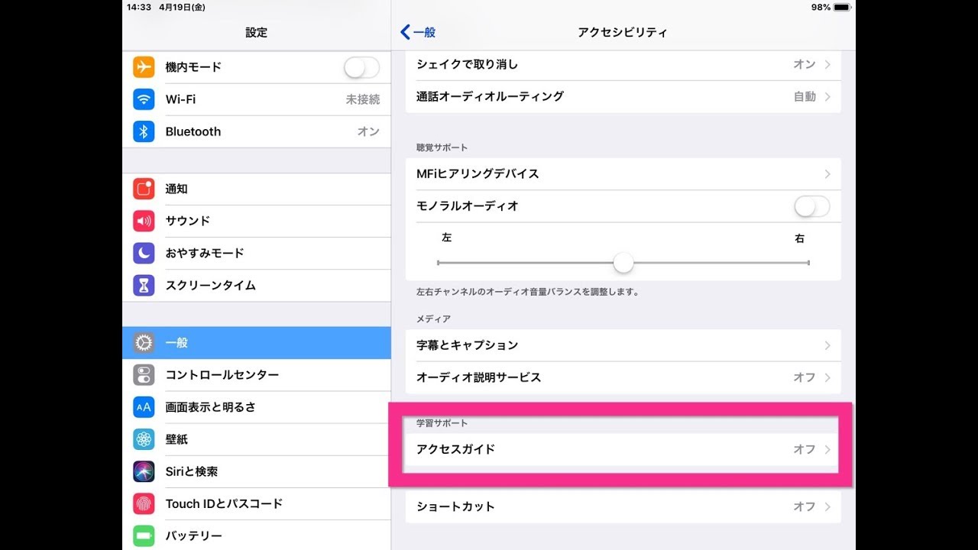Click the audio balance slider knob
Viewport: 978px width, 550px height.
623,263
